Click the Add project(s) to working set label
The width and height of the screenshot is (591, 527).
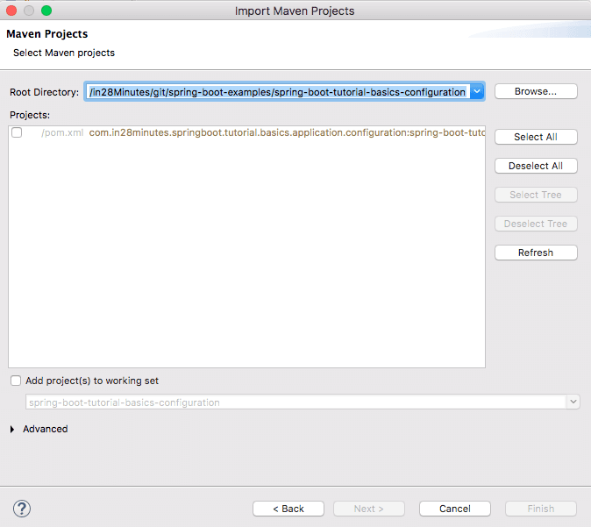coord(92,381)
